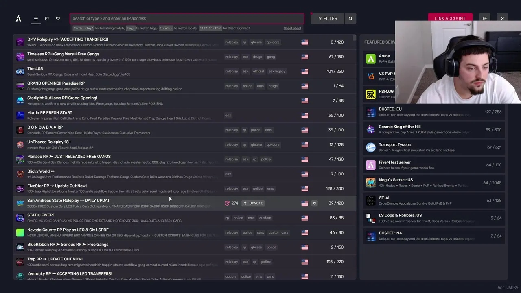Click the Cosmic King of the Hill icon

(x=370, y=129)
